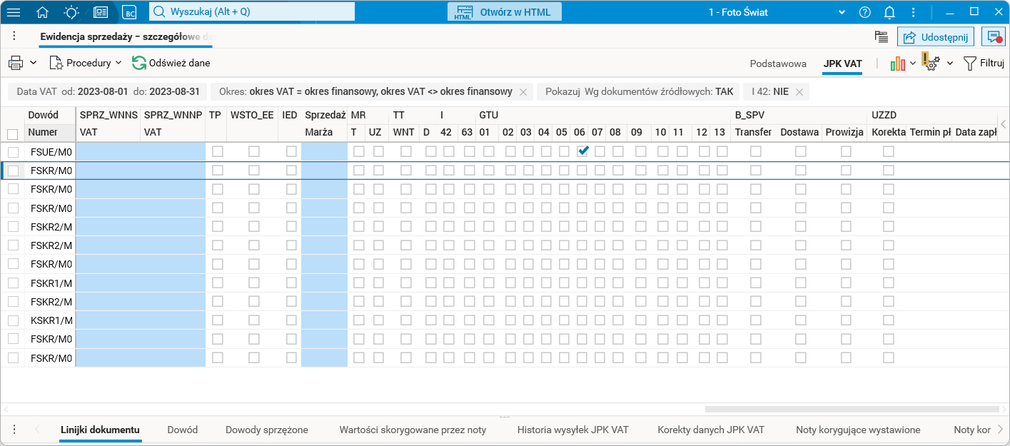
Task: Open the Dowody sprzężone tab
Action: pos(267,430)
